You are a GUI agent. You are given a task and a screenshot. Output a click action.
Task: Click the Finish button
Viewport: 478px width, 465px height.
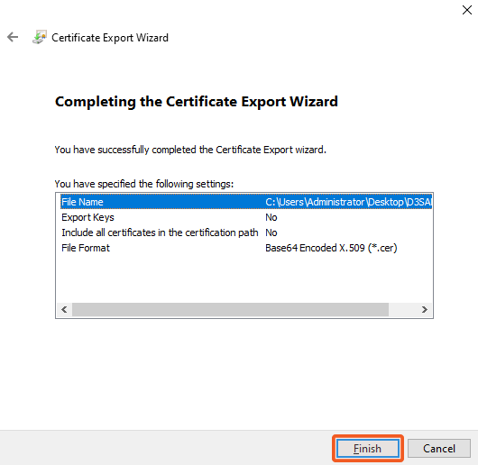(368, 448)
